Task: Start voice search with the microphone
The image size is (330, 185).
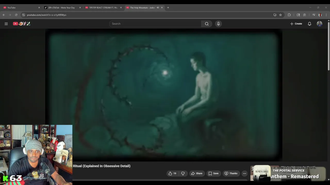Action: [x=218, y=24]
